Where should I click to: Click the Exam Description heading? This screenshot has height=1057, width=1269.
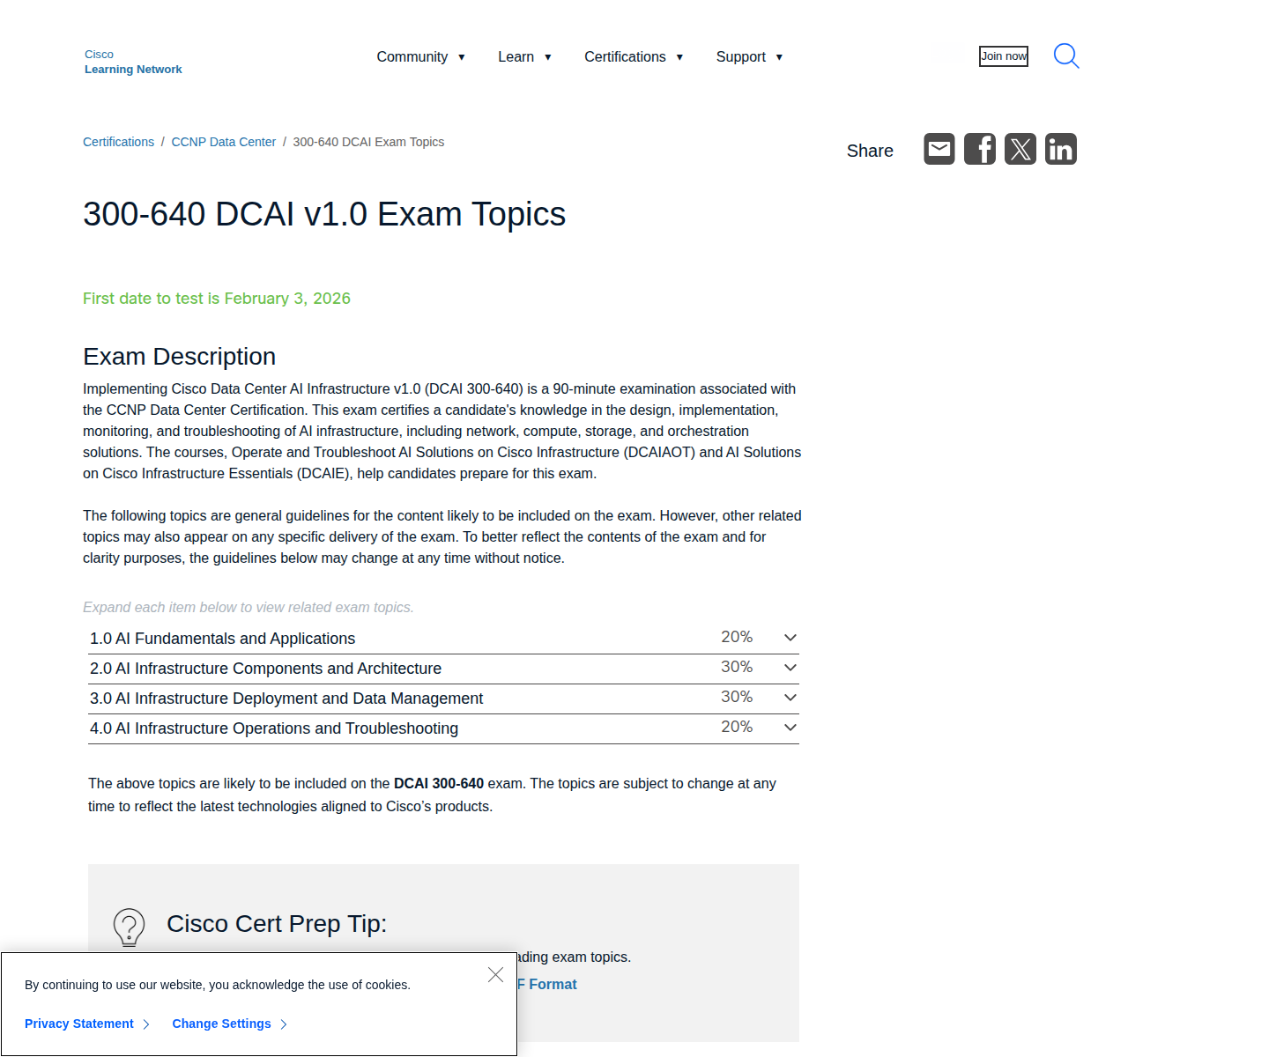click(x=179, y=357)
